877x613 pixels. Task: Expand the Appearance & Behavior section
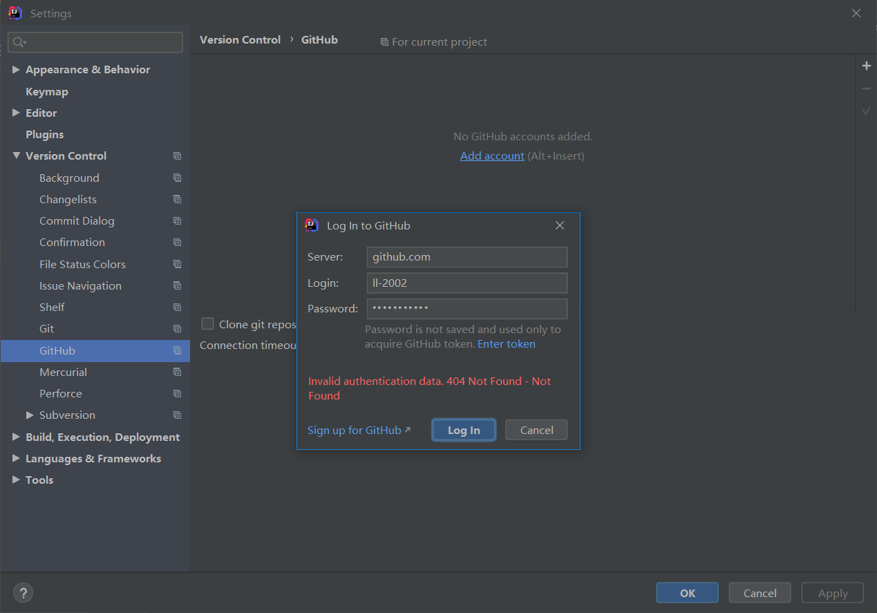[x=17, y=70]
